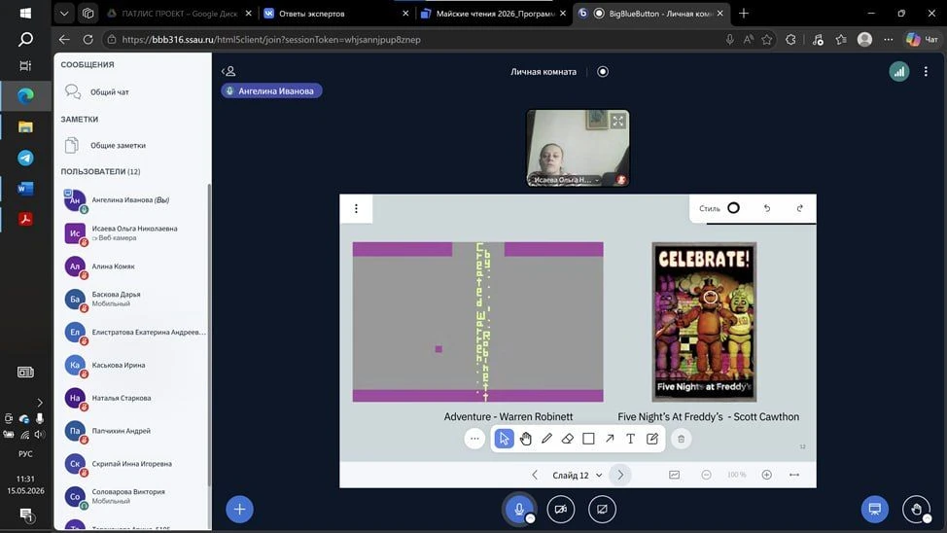Switch to ПАТЛИС ПРОЕКТ Google Диск tab
Screen dimensions: 947x533
[180, 14]
